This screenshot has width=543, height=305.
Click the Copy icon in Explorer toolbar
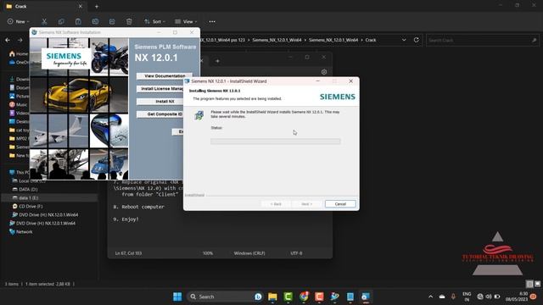[x=61, y=21]
